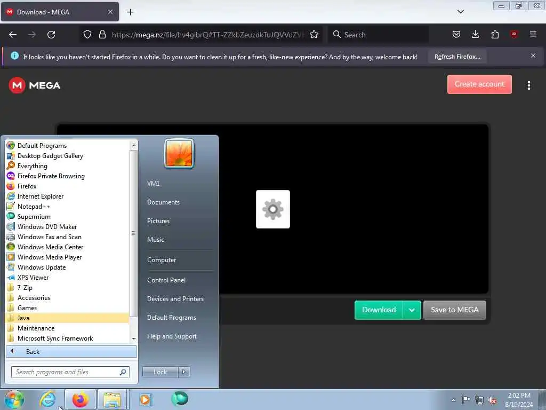Bookmark this page with the star
This screenshot has height=410, width=546.
pyautogui.click(x=314, y=34)
